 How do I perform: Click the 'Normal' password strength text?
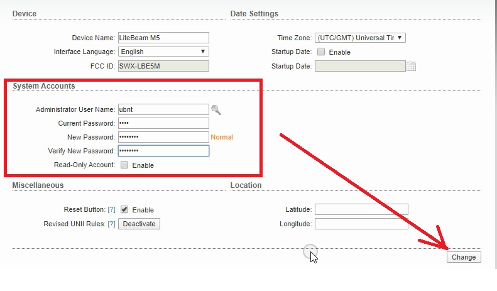tap(222, 137)
